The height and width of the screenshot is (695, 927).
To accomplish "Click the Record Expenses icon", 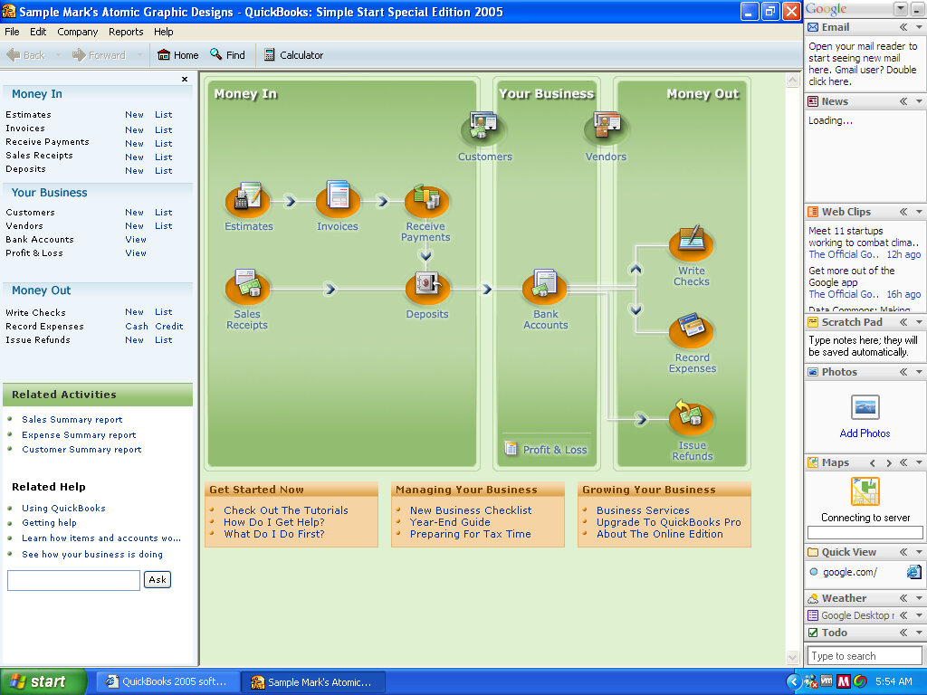I will tap(692, 330).
